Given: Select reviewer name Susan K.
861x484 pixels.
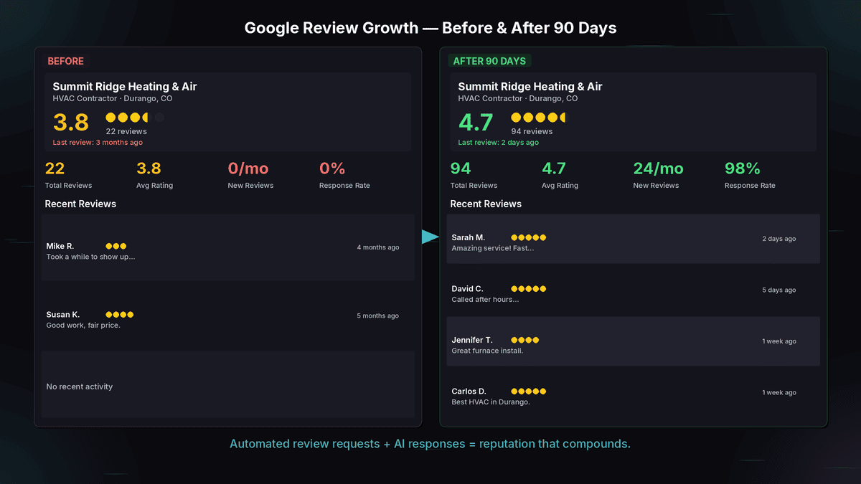Looking at the screenshot, I should (63, 315).
